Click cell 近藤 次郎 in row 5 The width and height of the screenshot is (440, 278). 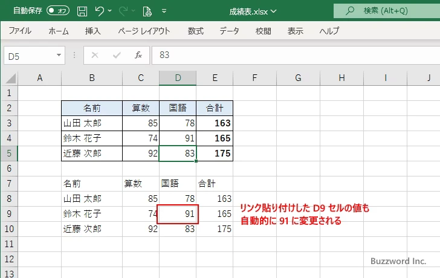coord(92,154)
